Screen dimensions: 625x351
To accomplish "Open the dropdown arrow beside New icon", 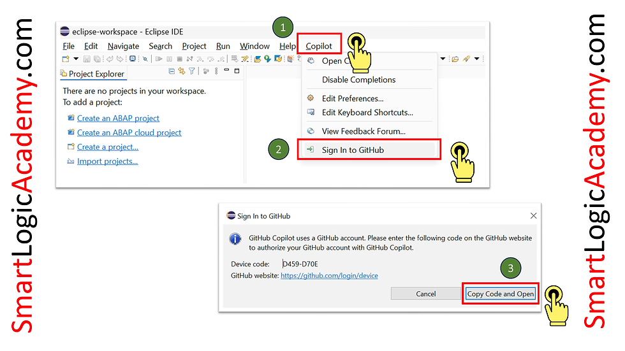I will pyautogui.click(x=76, y=59).
